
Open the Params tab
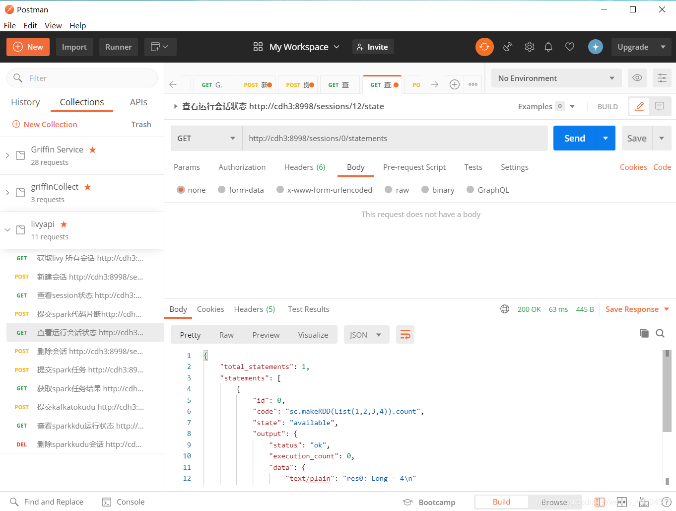click(x=187, y=167)
